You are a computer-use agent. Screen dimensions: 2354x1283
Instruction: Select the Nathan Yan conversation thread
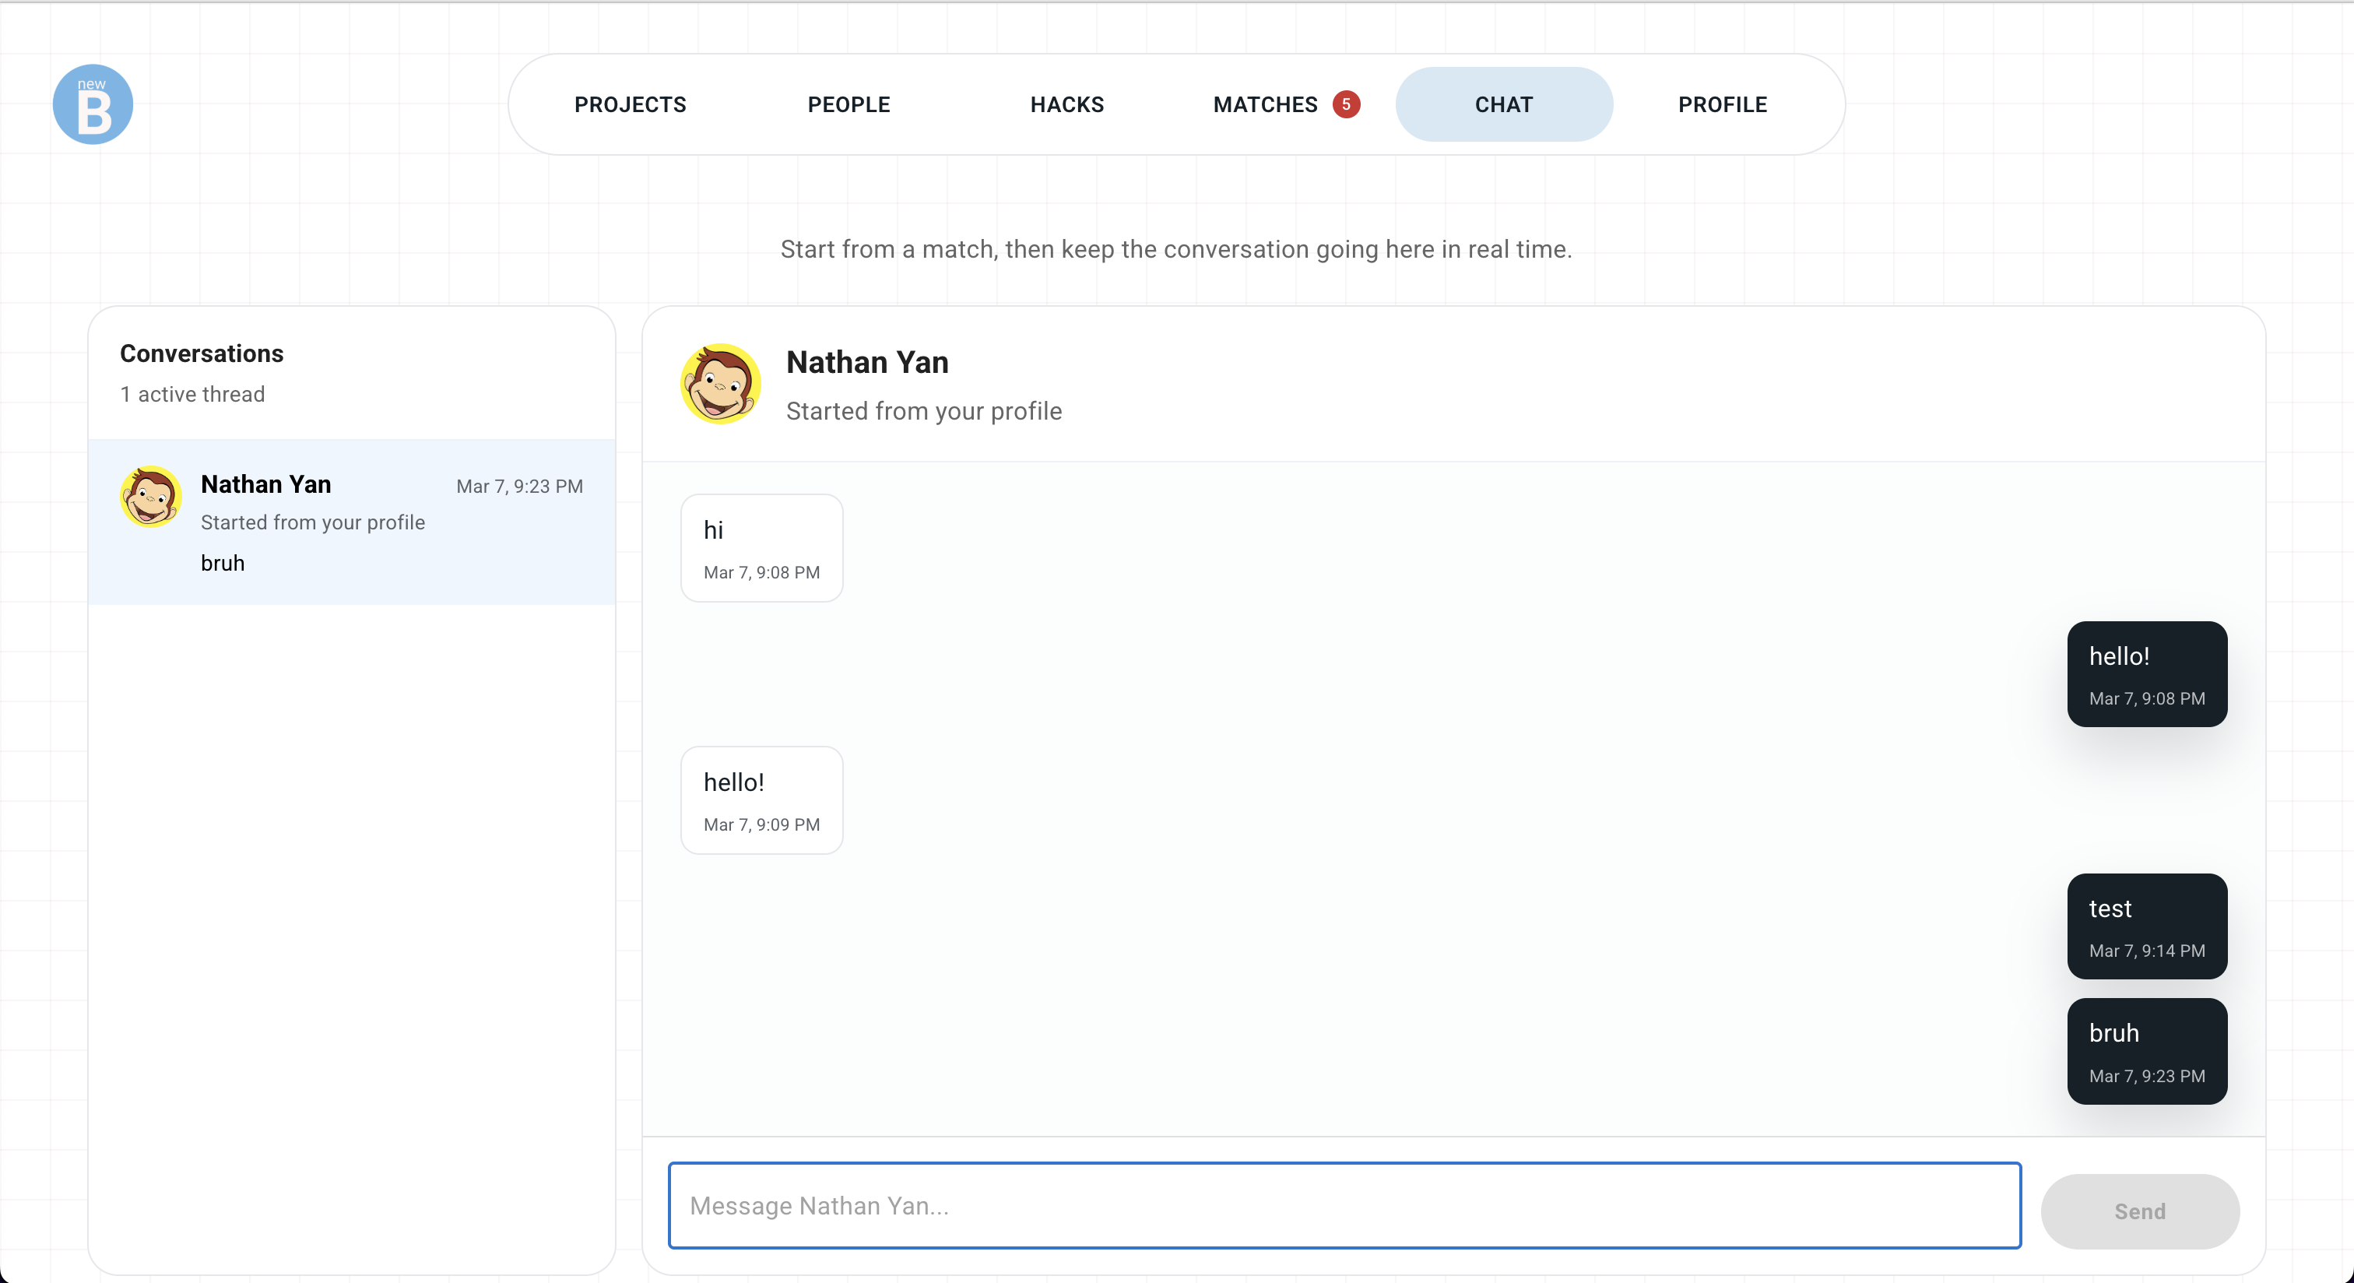coord(352,522)
